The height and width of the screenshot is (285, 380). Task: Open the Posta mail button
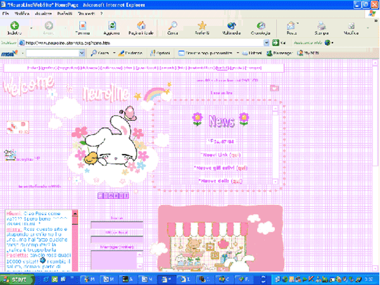291,28
